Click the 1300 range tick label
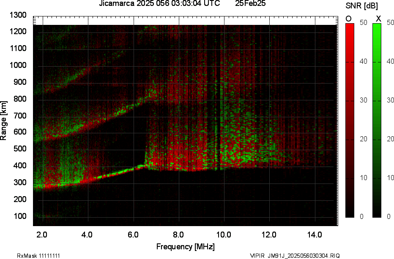The width and height of the screenshot is (394, 259). click(18, 15)
